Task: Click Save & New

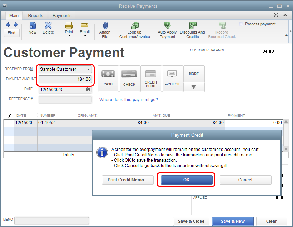Action: 233,221
